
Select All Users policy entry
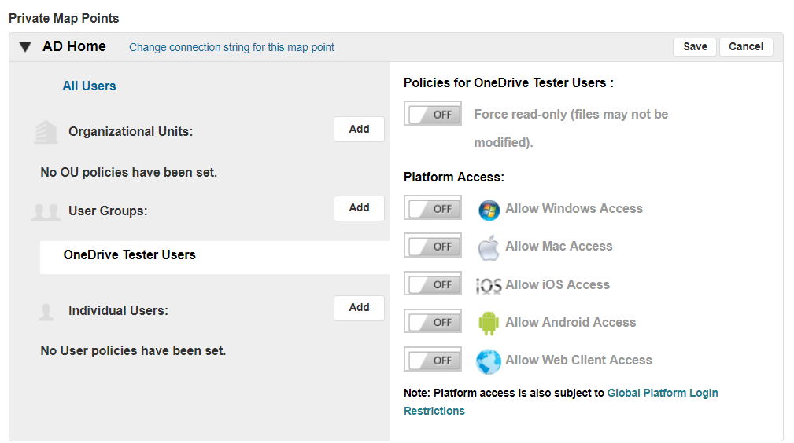point(89,86)
